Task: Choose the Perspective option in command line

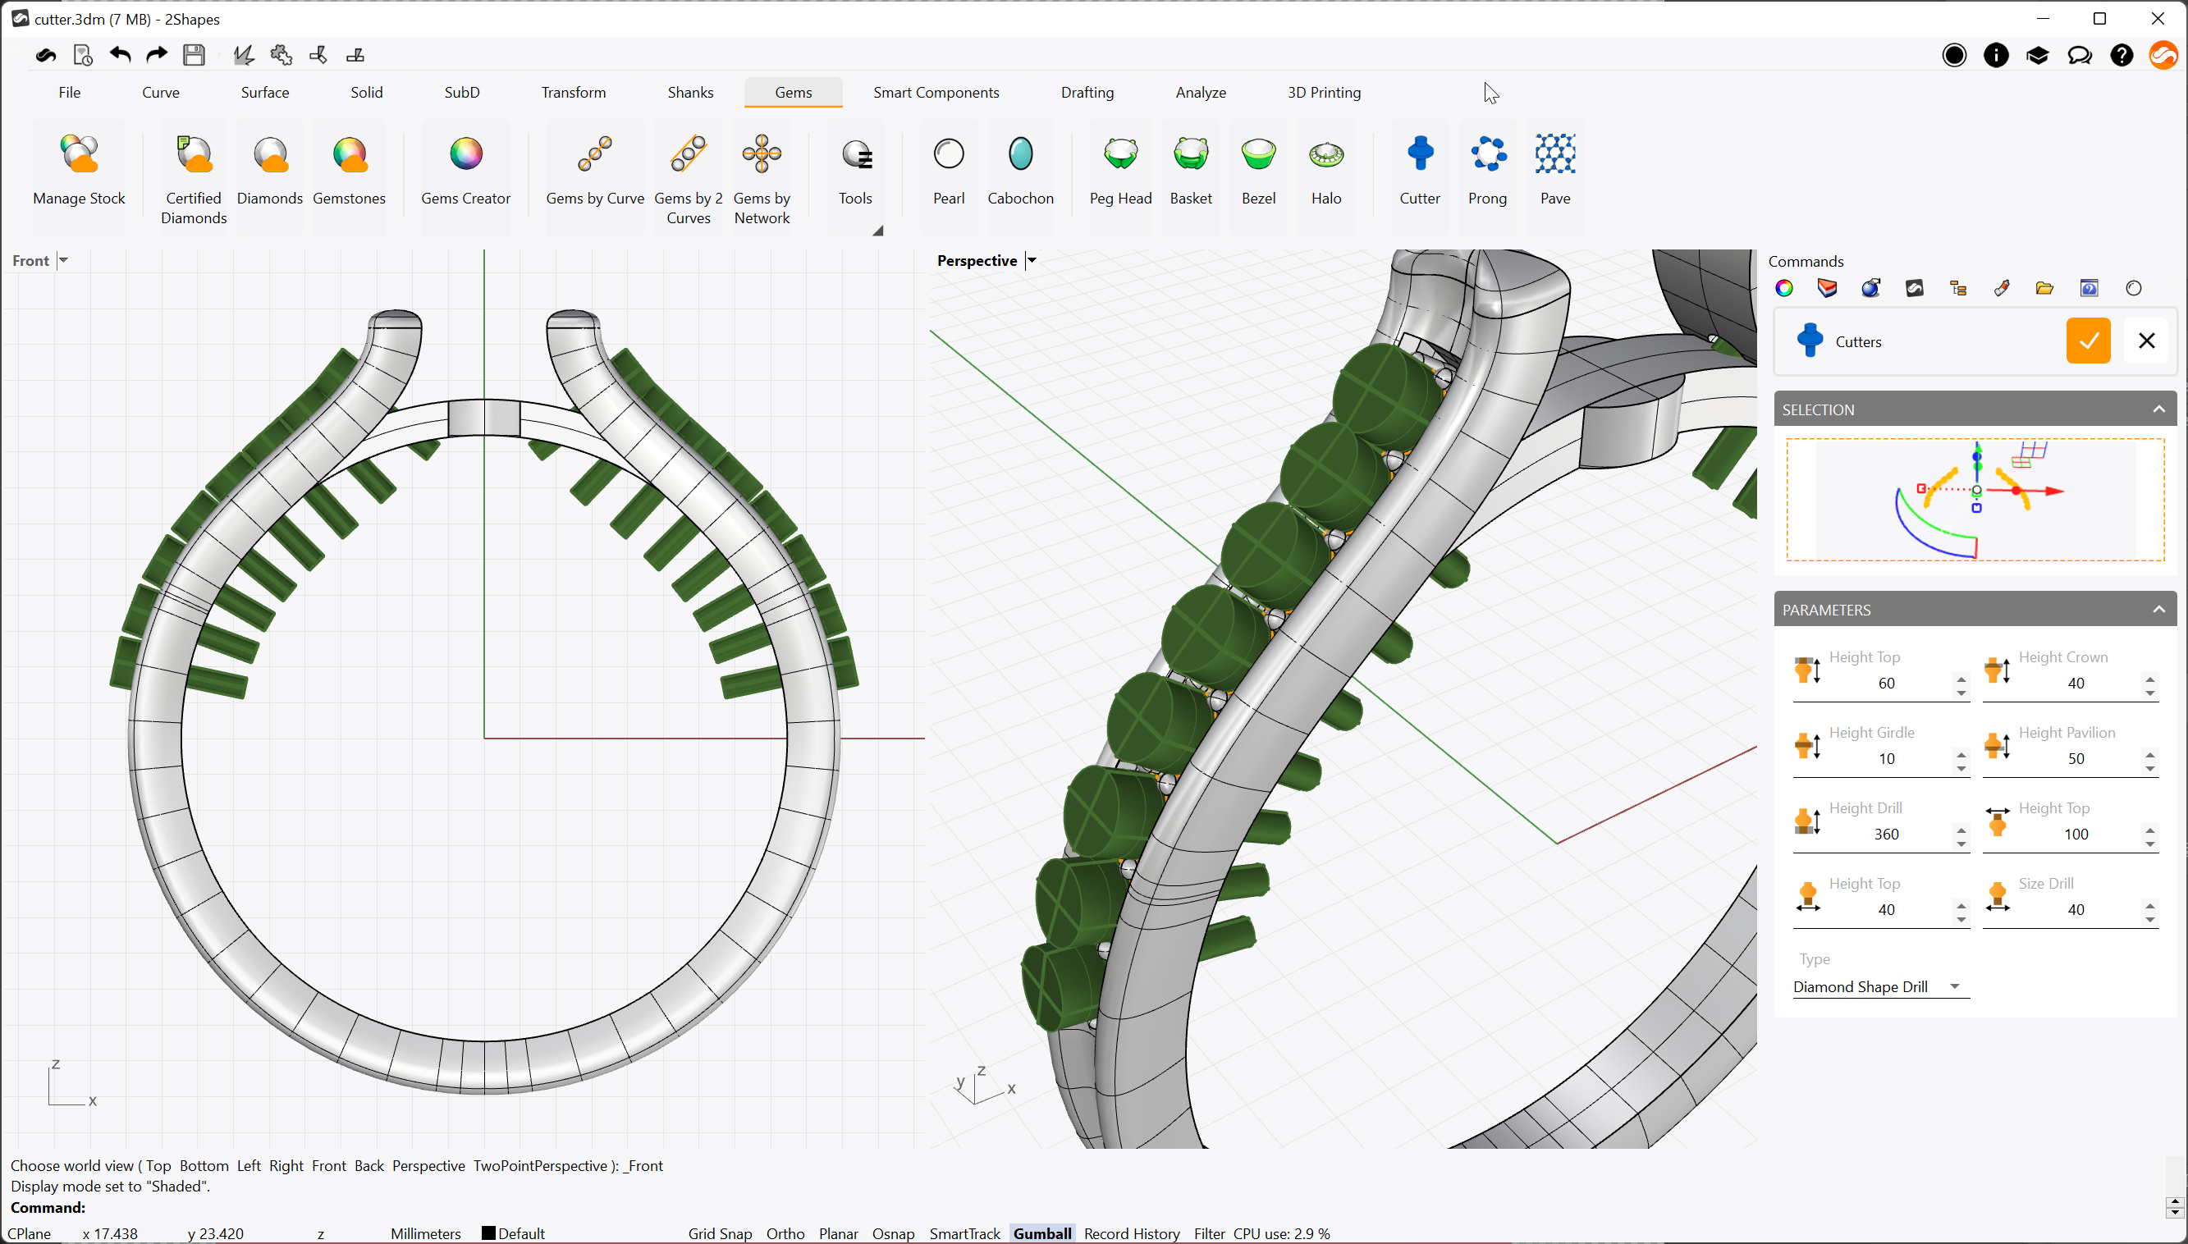Action: point(428,1165)
